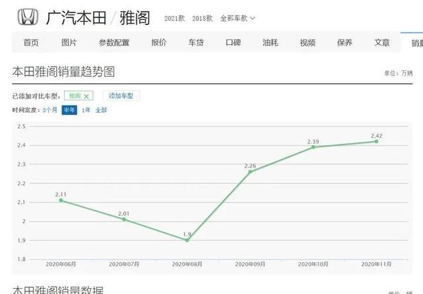Open the 全部车款 dropdown
The width and height of the screenshot is (423, 294).
click(x=237, y=19)
